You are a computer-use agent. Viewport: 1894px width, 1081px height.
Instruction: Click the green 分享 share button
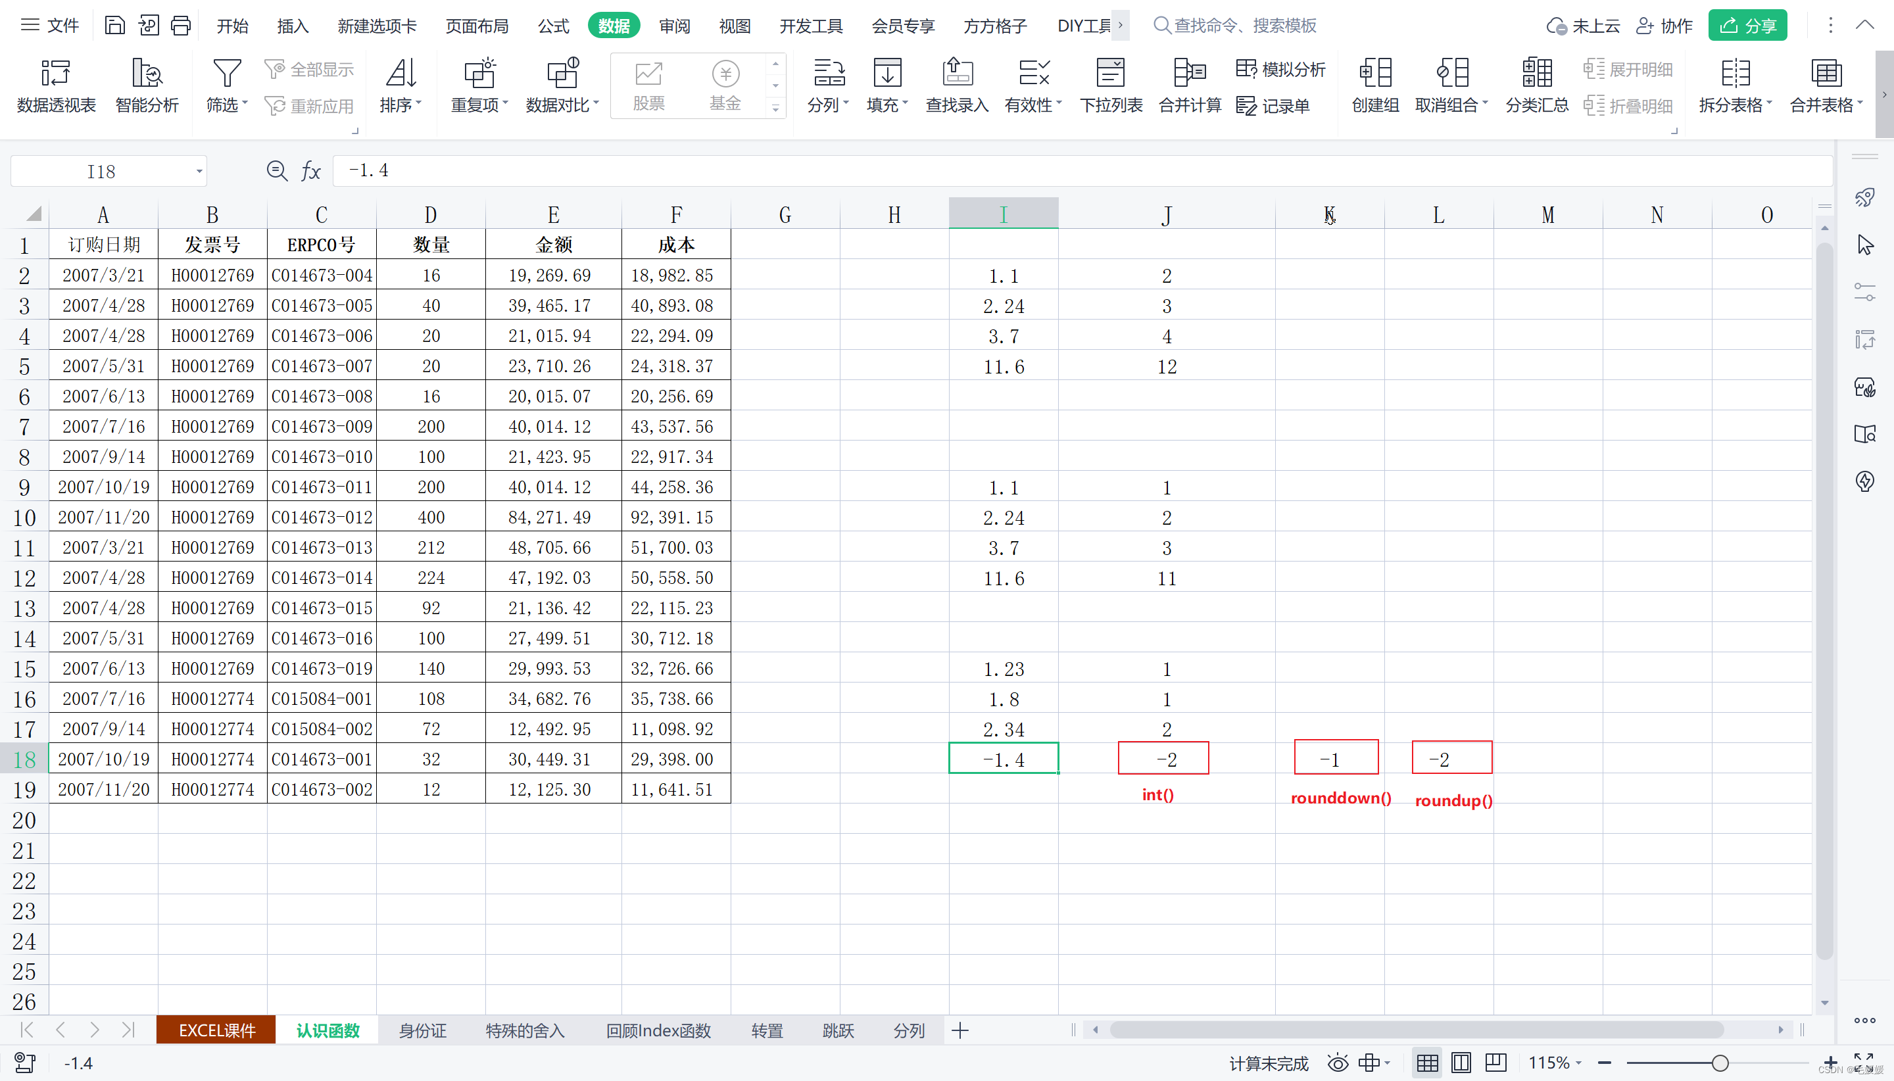coord(1747,25)
